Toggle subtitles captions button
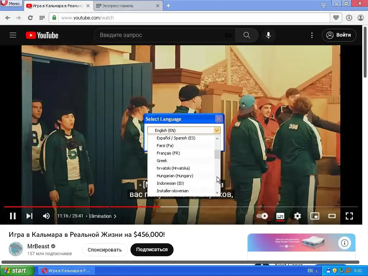 click(280, 216)
